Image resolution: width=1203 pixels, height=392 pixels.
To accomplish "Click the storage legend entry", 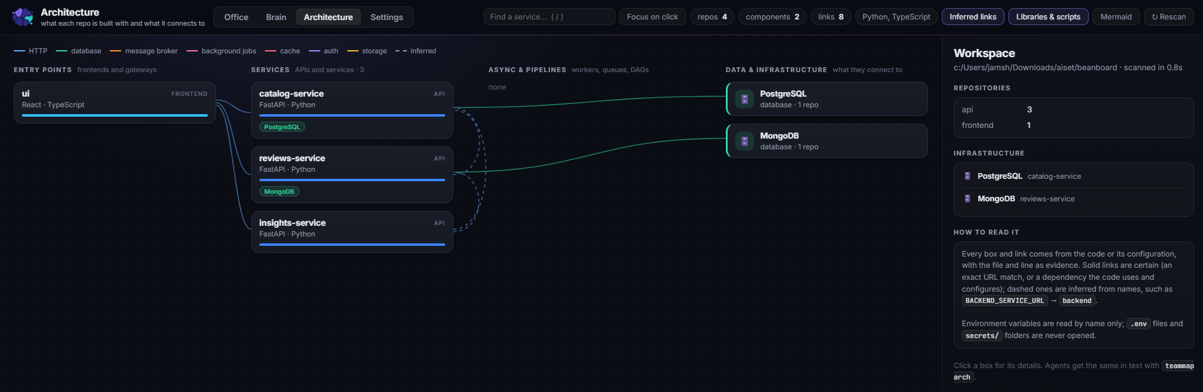I will point(367,51).
